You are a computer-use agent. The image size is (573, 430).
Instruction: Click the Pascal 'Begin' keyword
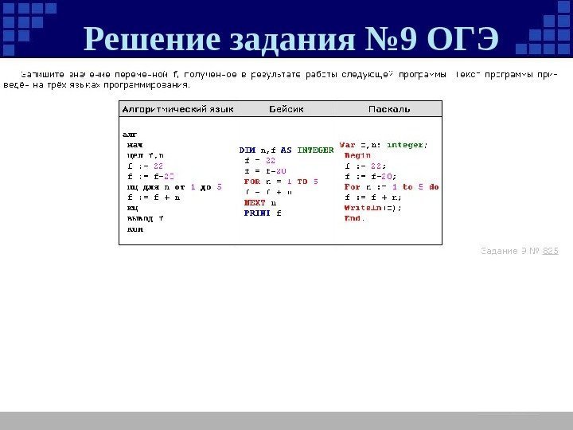[x=357, y=156]
